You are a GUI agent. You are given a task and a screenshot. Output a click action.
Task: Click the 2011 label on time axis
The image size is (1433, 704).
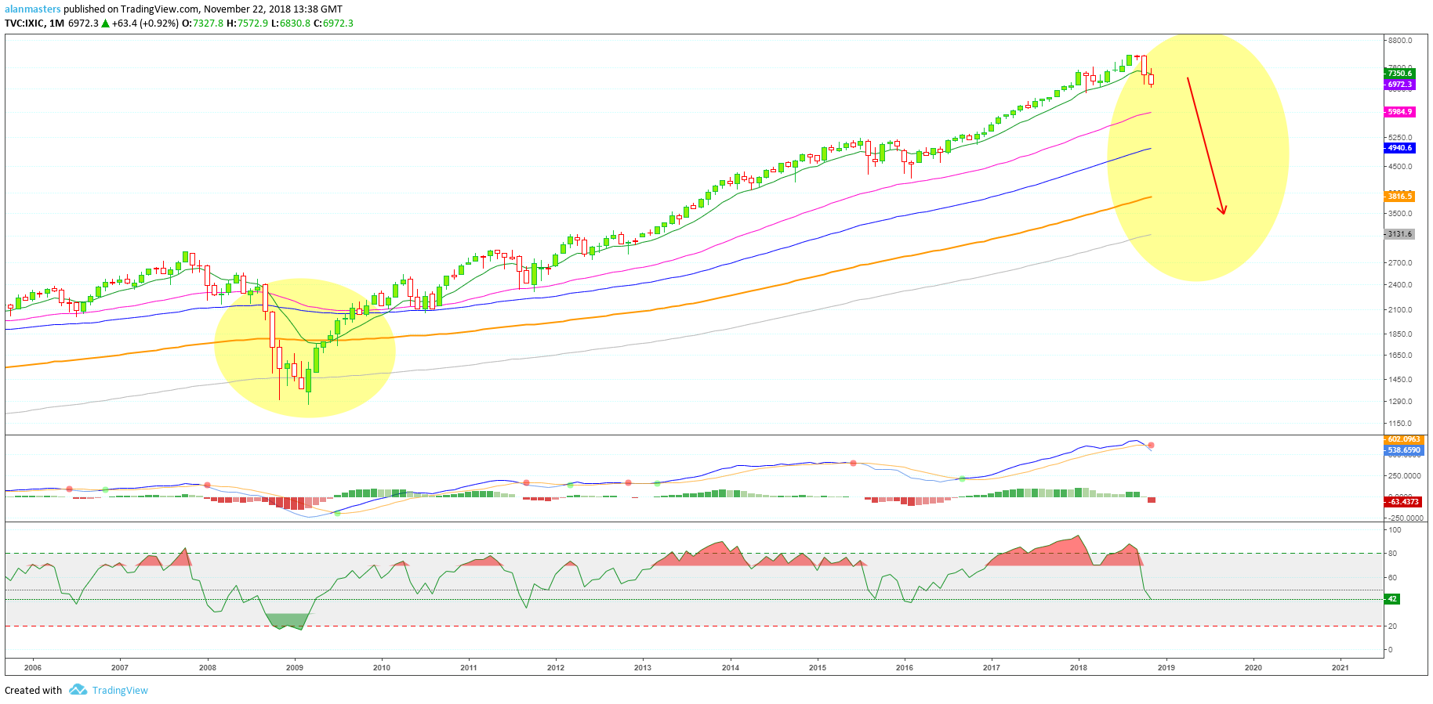click(469, 668)
